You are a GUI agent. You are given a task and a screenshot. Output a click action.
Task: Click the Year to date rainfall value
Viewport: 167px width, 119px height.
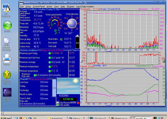pyautogui.click(x=44, y=99)
